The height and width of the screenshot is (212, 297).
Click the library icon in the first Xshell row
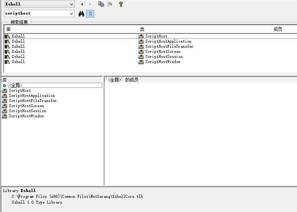(x=7, y=36)
